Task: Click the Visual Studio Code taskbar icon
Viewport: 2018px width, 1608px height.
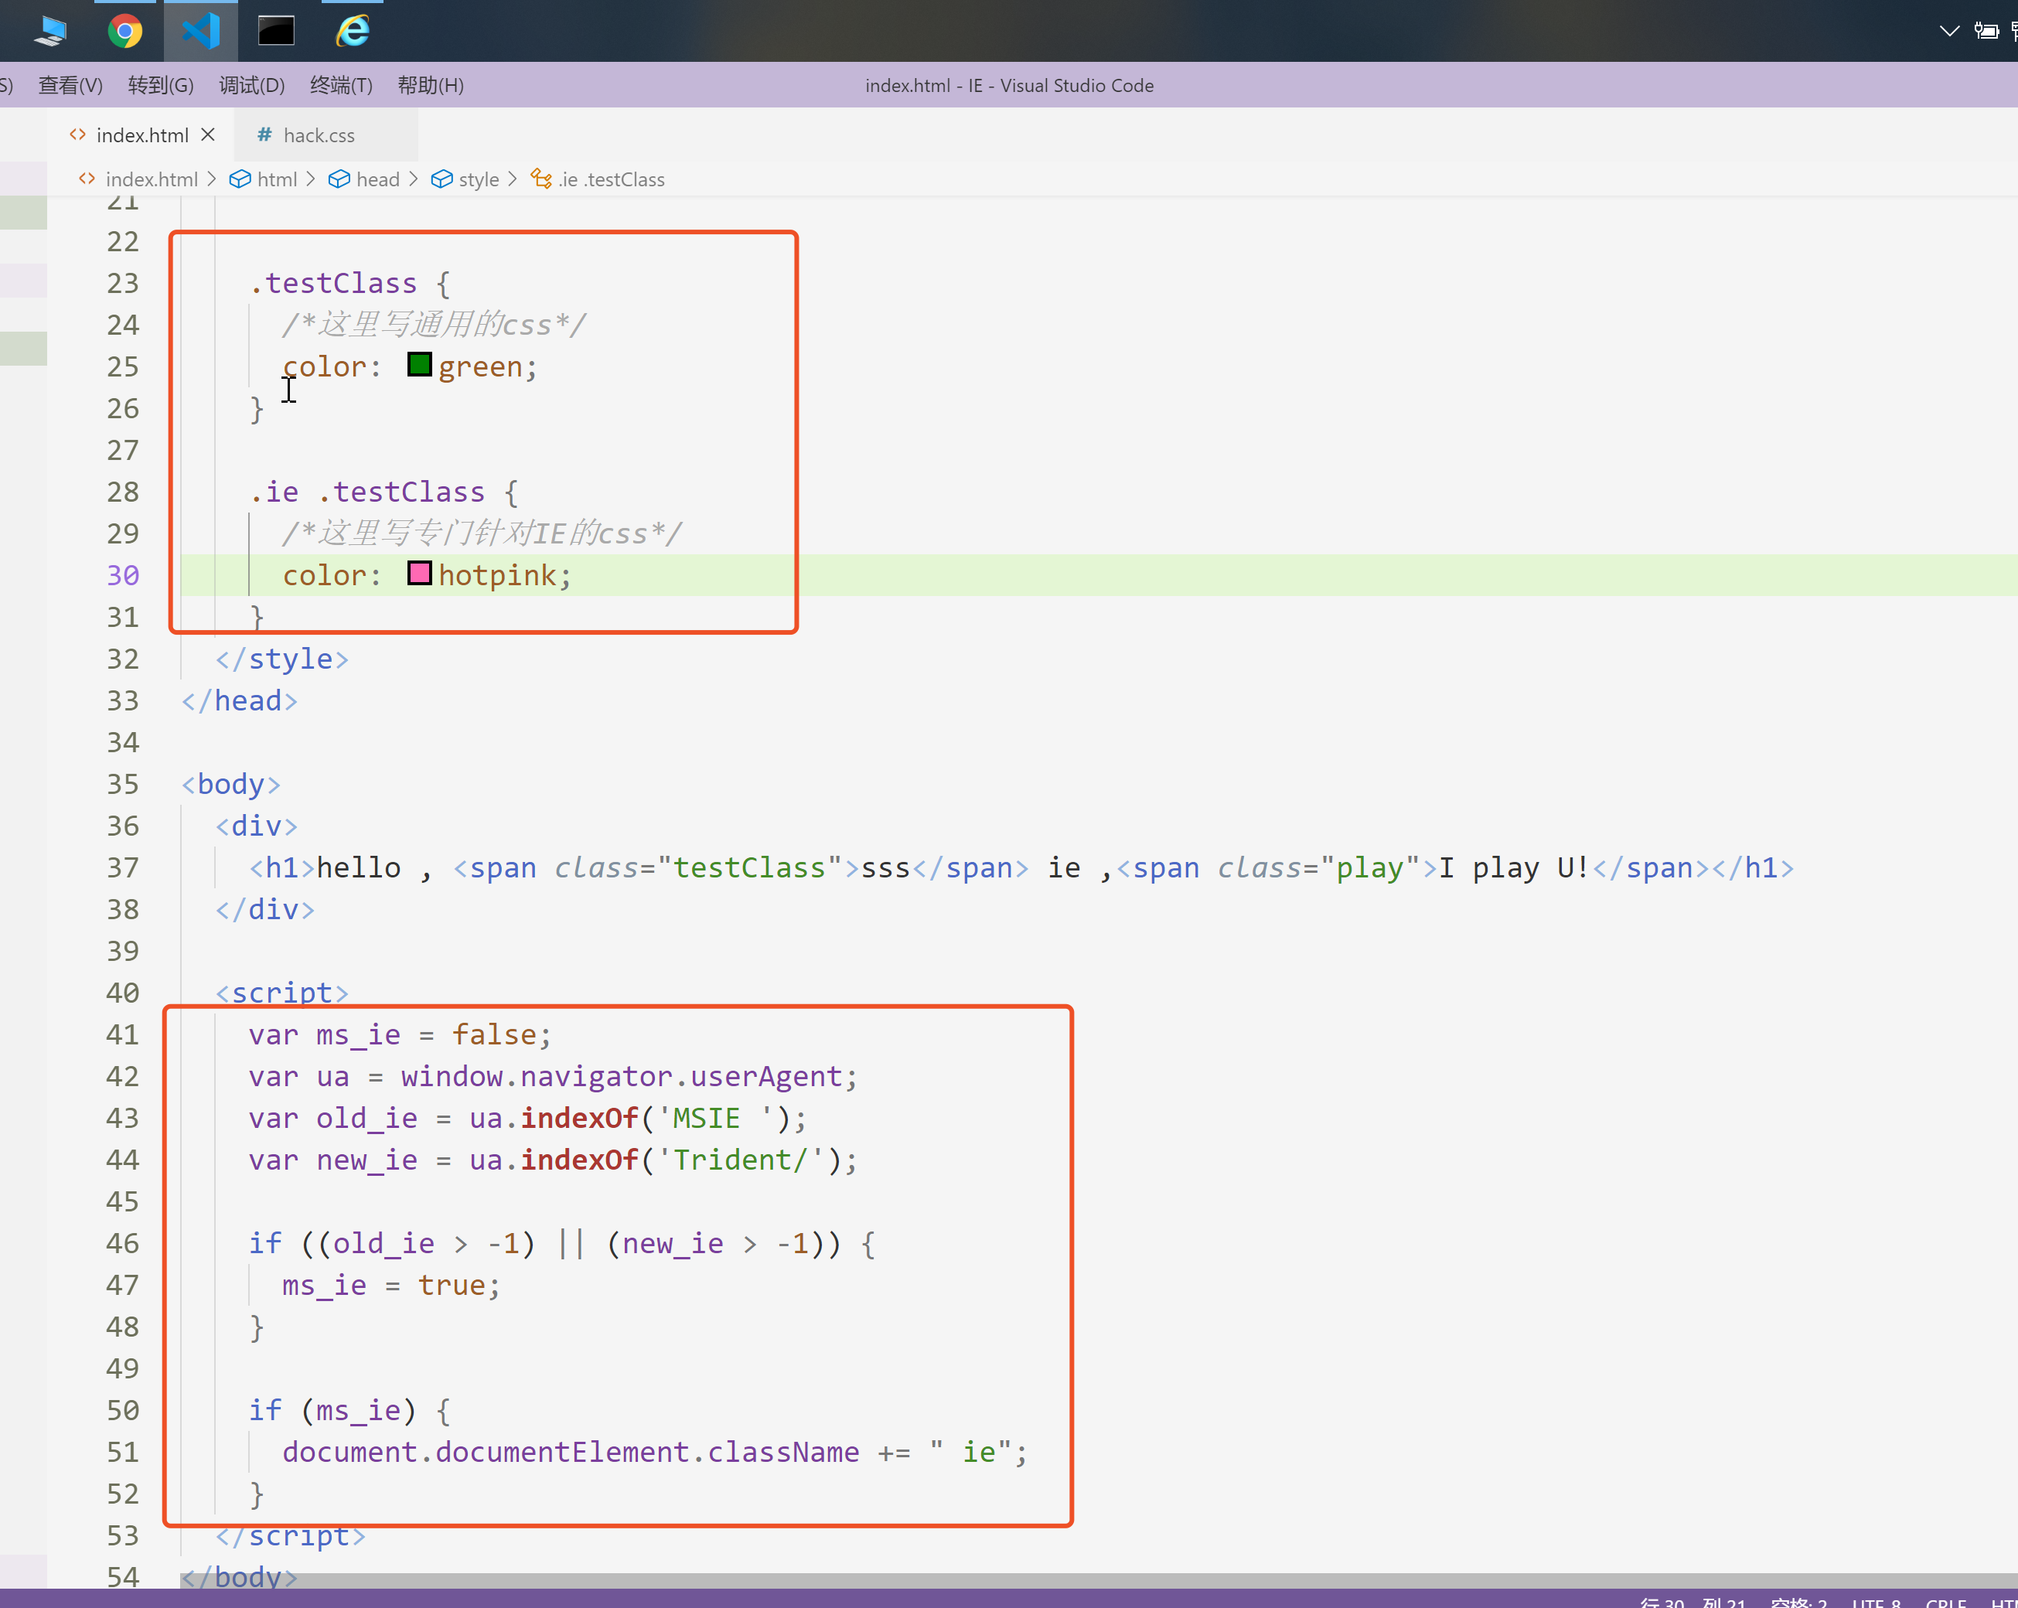Action: pos(200,31)
